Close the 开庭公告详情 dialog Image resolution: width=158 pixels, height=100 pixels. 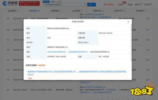[x=128, y=22]
